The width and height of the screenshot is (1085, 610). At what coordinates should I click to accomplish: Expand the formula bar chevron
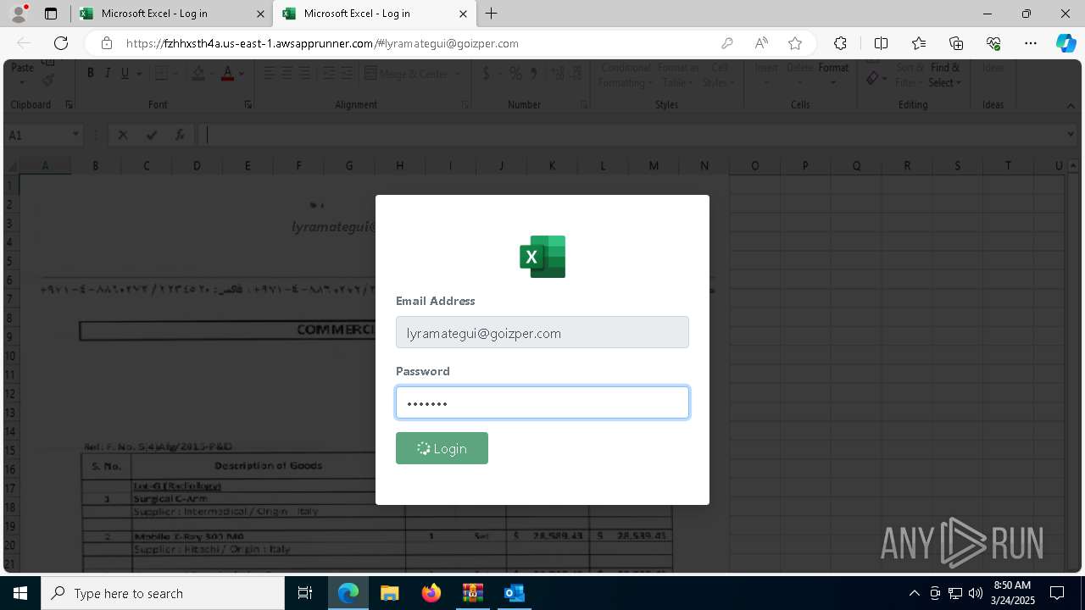[x=1071, y=134]
